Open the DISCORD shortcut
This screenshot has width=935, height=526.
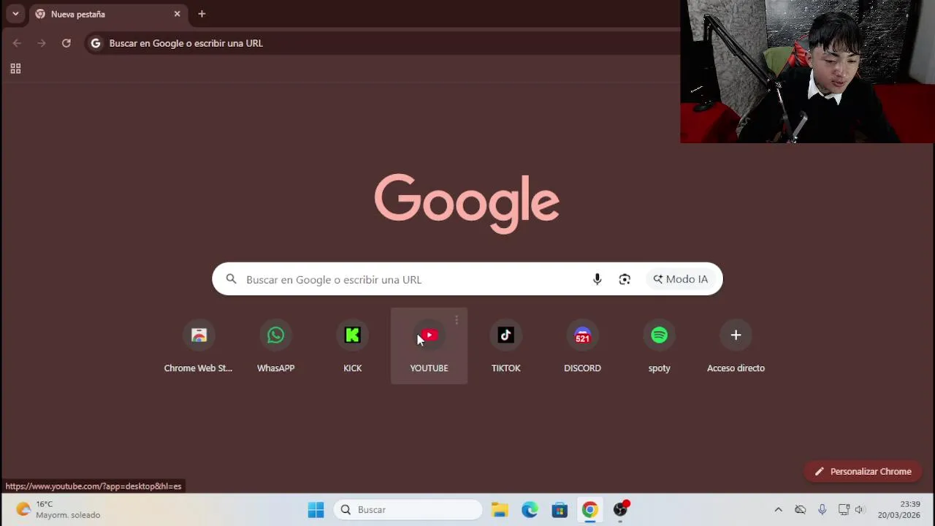(x=582, y=346)
